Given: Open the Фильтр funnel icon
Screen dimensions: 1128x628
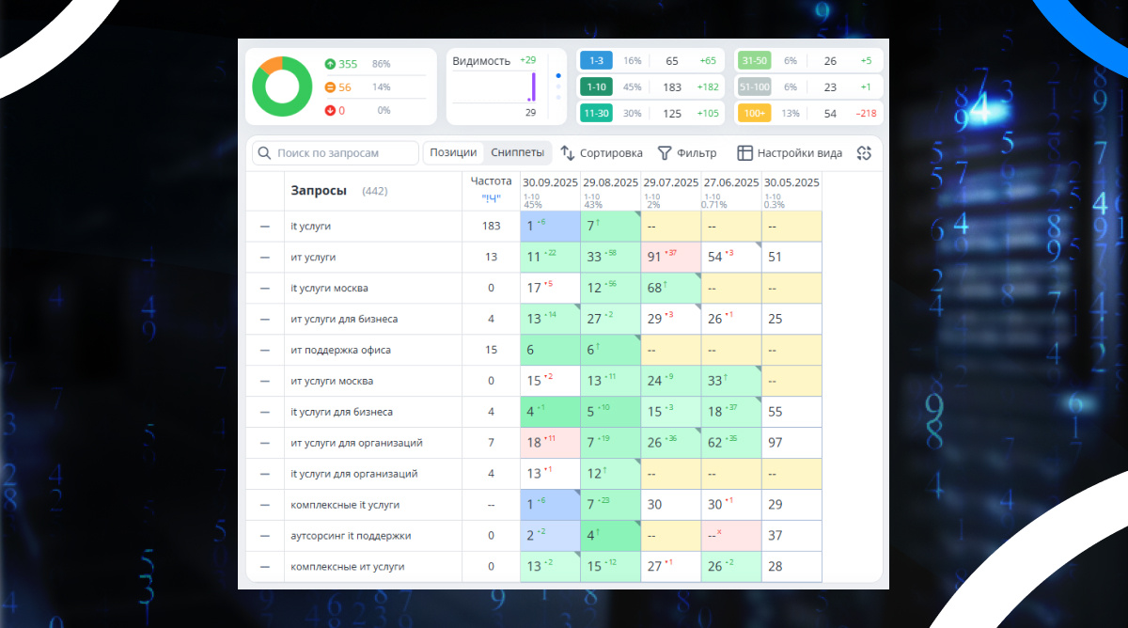Looking at the screenshot, I should pos(664,153).
